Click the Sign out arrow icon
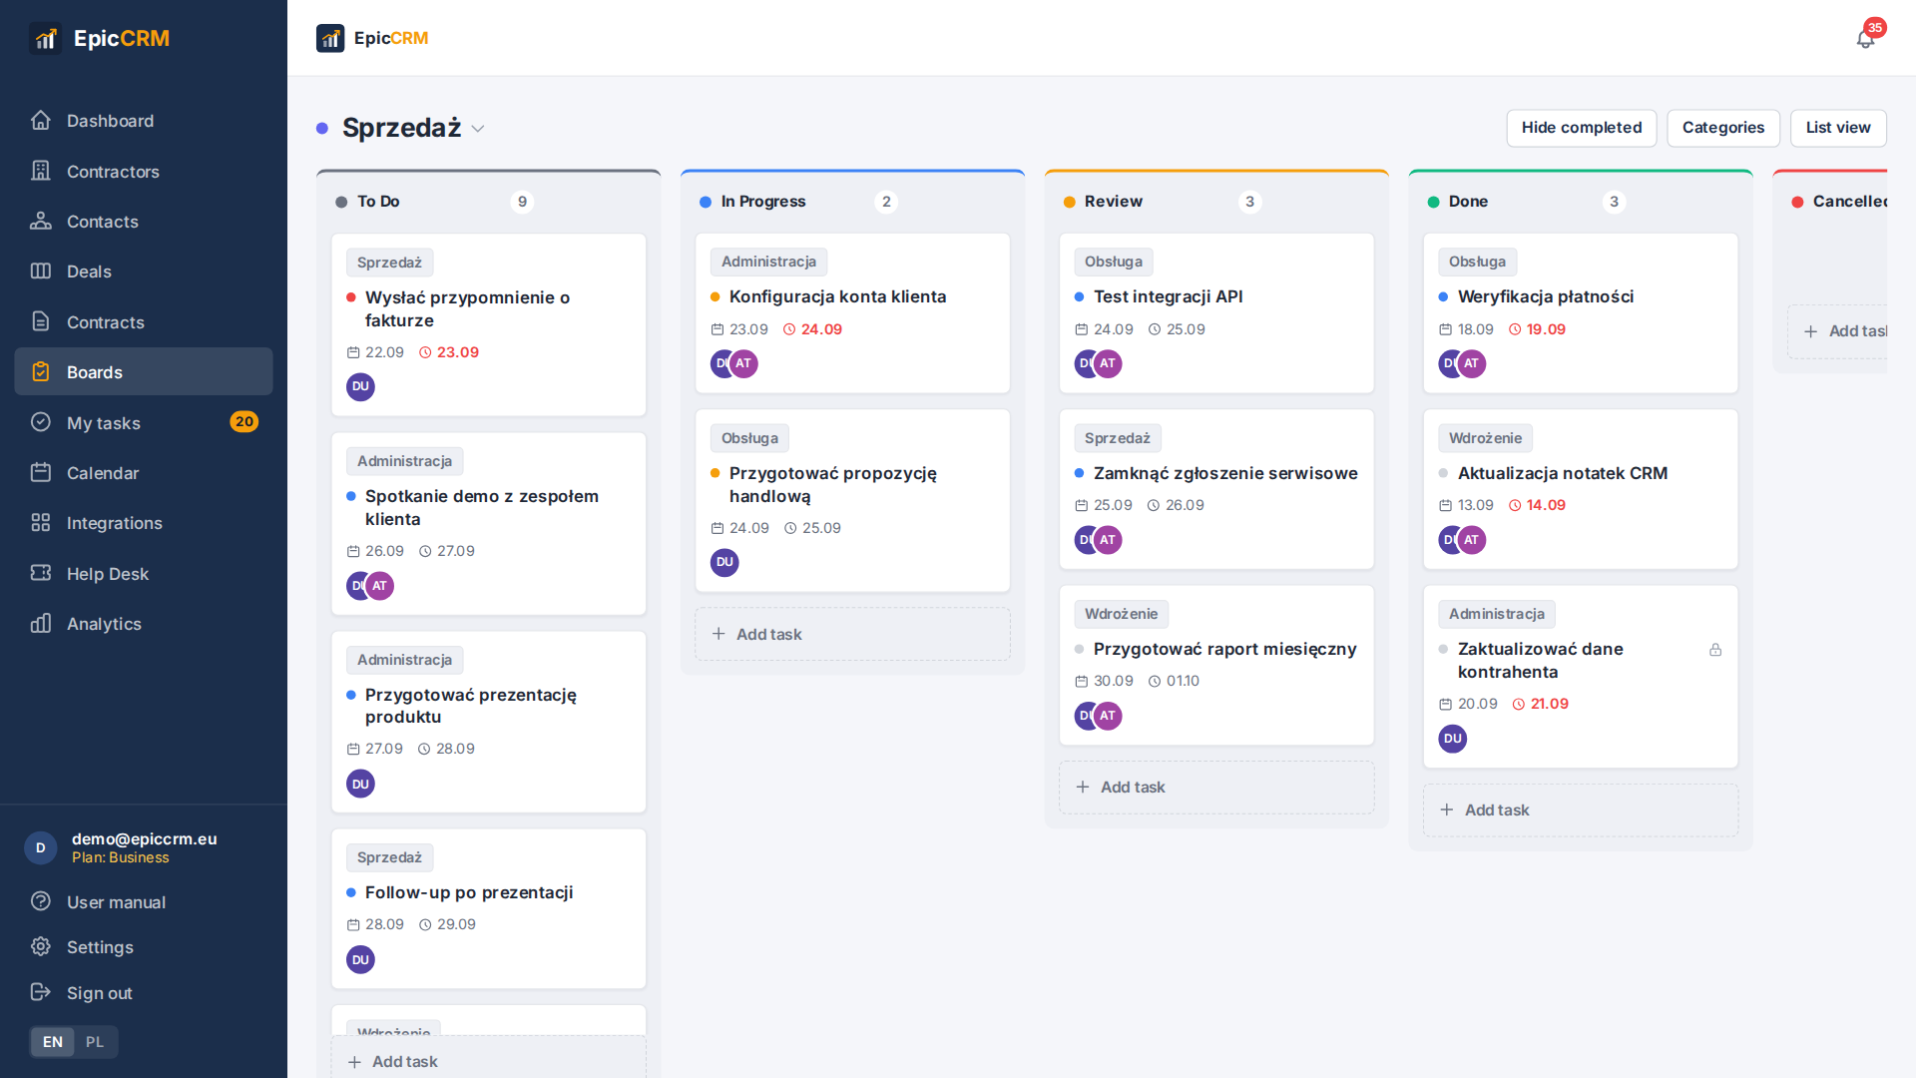 click(41, 992)
